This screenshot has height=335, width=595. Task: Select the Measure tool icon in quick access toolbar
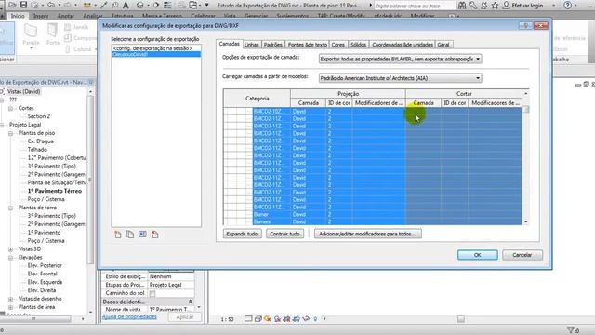tap(87, 6)
